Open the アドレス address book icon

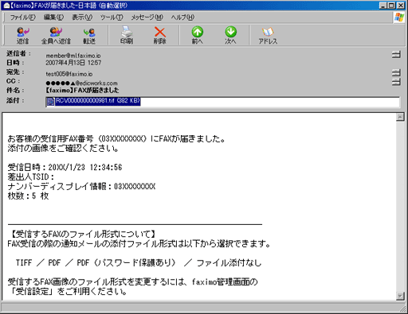click(268, 36)
